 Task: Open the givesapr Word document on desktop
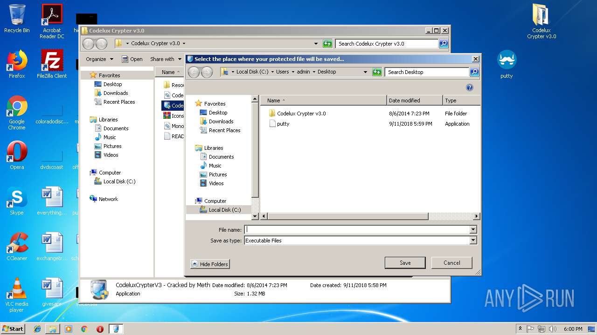[52, 292]
